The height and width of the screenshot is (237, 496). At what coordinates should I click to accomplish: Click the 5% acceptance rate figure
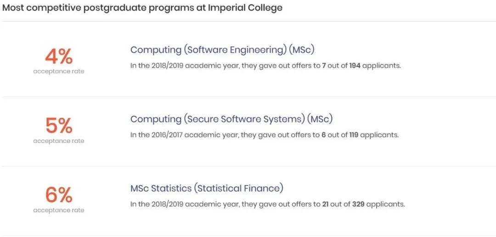59,126
